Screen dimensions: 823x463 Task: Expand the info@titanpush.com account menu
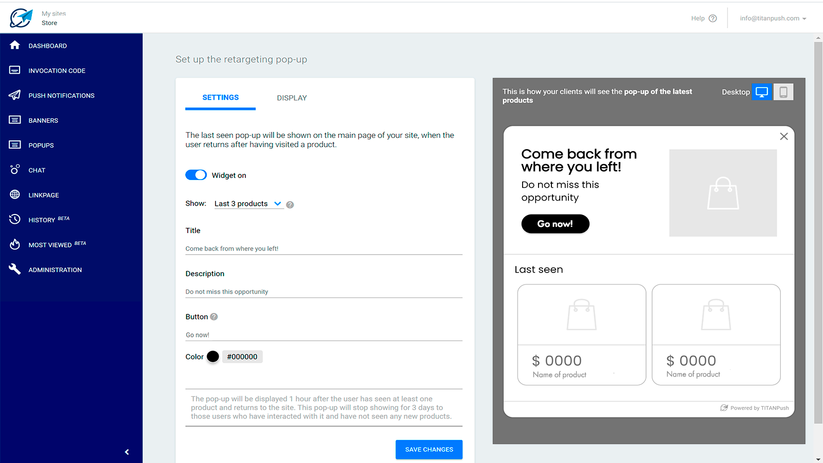point(773,19)
